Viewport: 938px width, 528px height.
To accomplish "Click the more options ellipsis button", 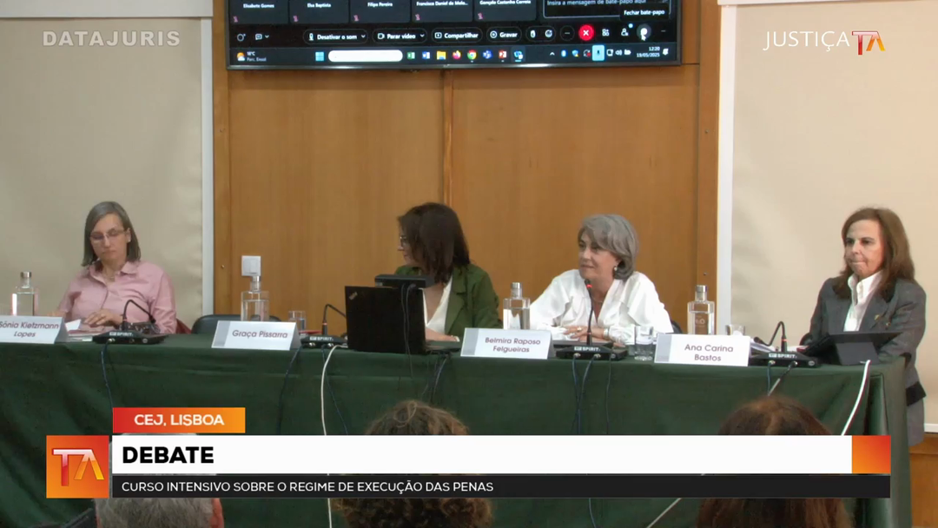I will (x=567, y=33).
